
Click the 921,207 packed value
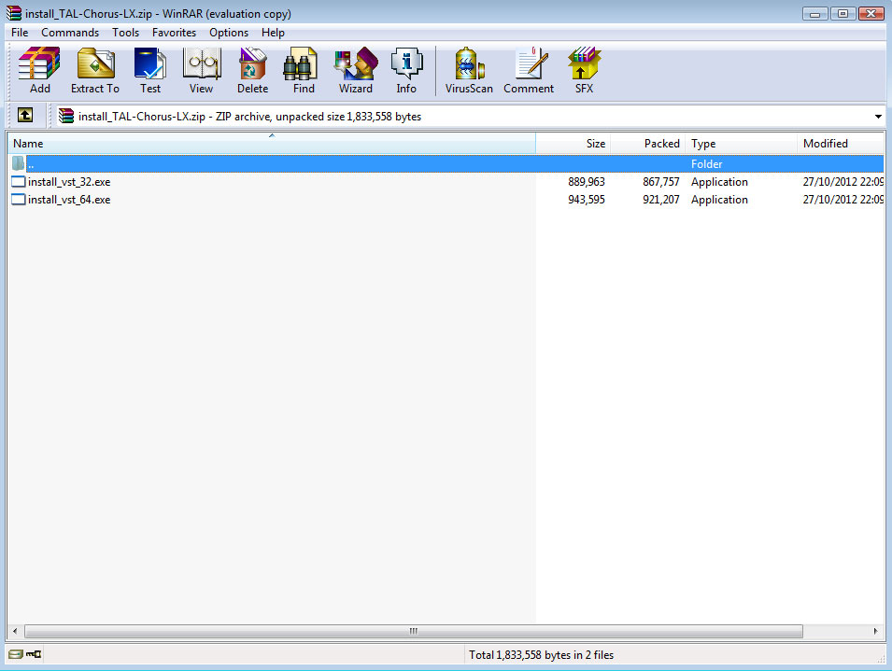pyautogui.click(x=661, y=200)
